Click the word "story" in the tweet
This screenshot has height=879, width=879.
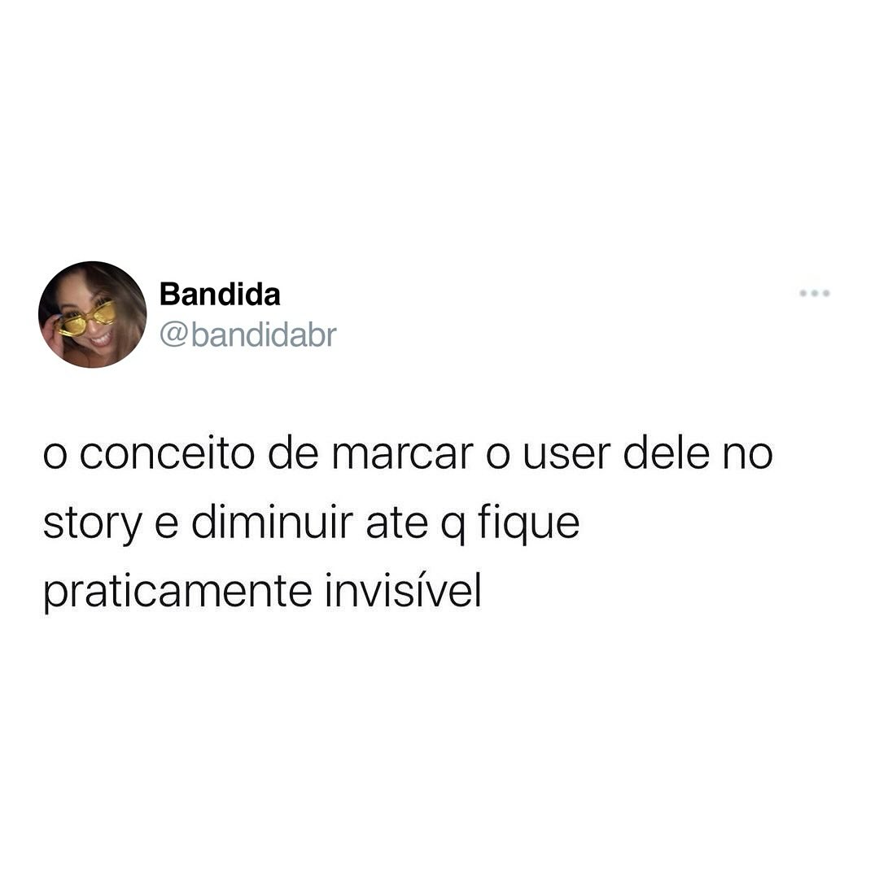[x=93, y=525]
